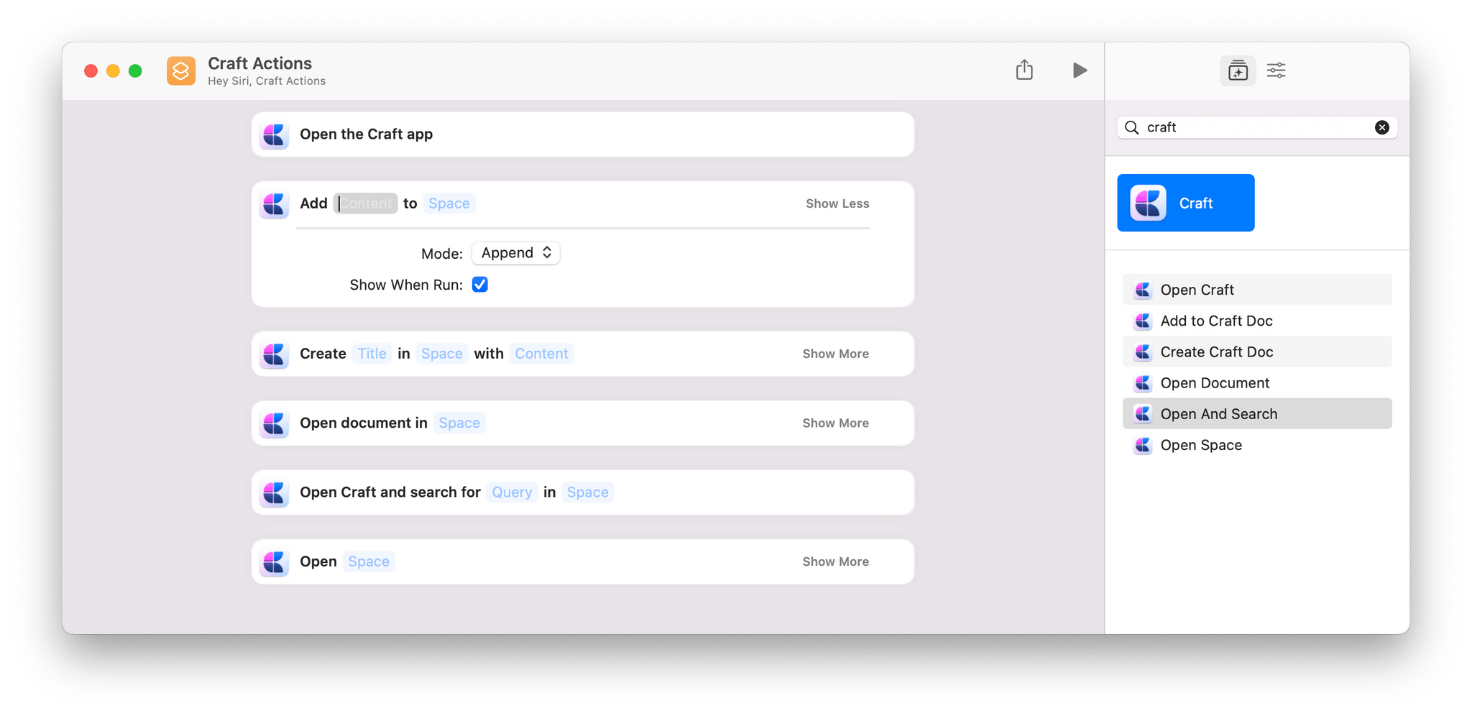Toggle the Show When Run checkbox
The image size is (1472, 716).
(x=480, y=285)
